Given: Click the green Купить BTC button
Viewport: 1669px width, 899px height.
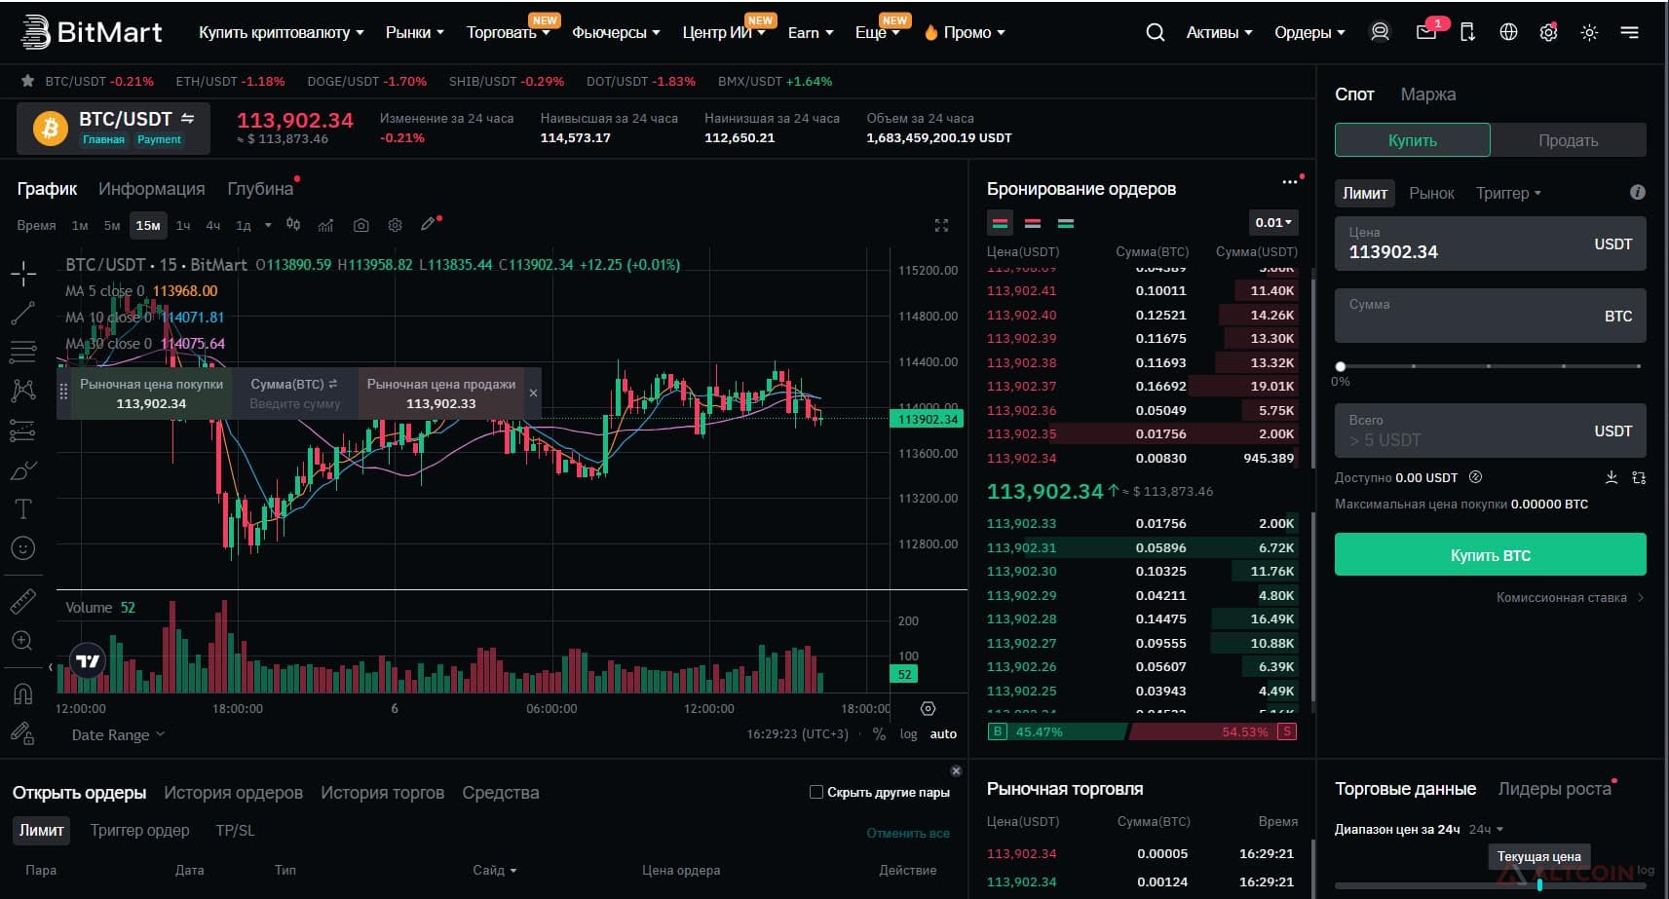Looking at the screenshot, I should click(1490, 555).
